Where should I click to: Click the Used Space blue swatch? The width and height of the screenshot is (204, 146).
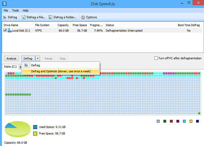(35, 127)
